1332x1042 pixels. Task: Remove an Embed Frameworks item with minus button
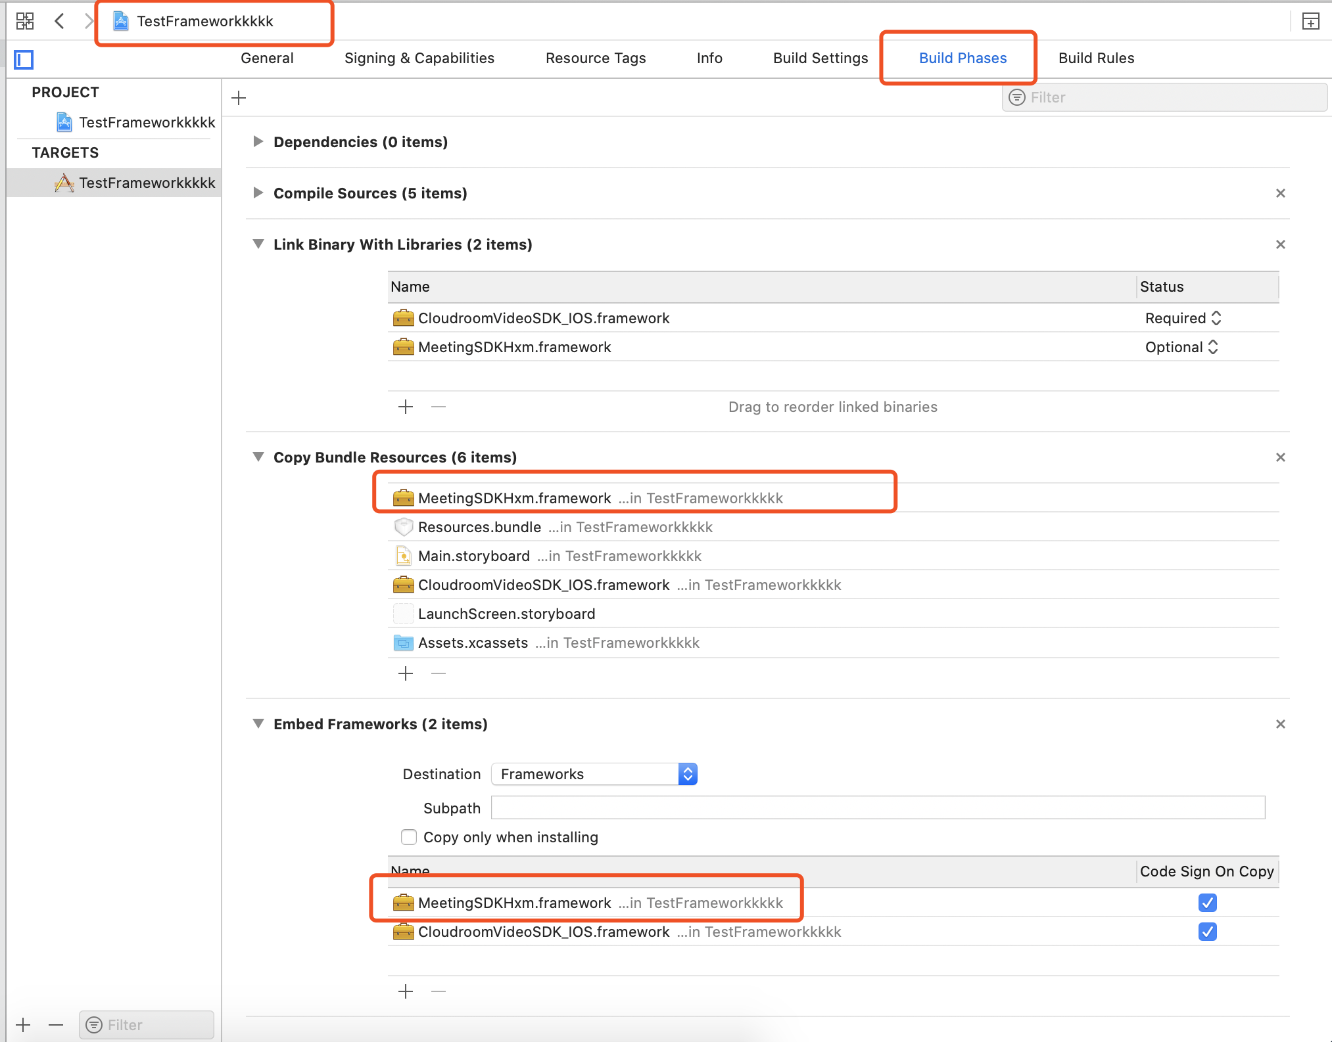[439, 991]
